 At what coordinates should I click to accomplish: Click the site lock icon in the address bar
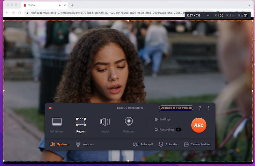pos(27,13)
